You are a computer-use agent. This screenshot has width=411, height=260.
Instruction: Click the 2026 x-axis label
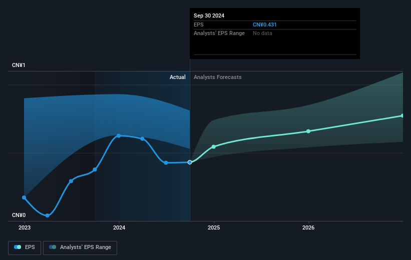coord(308,228)
